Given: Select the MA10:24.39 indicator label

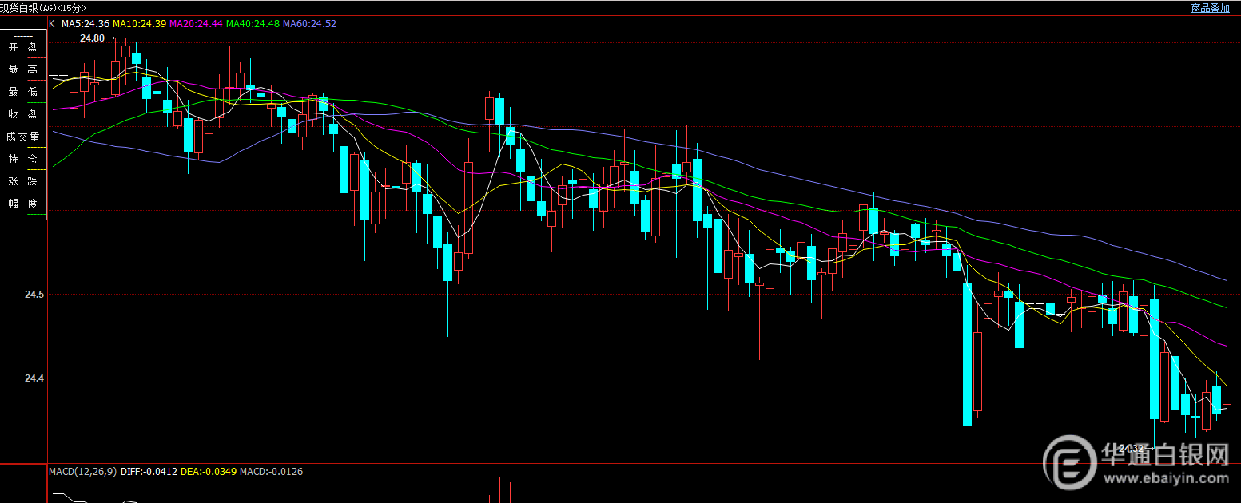Looking at the screenshot, I should pyautogui.click(x=140, y=24).
